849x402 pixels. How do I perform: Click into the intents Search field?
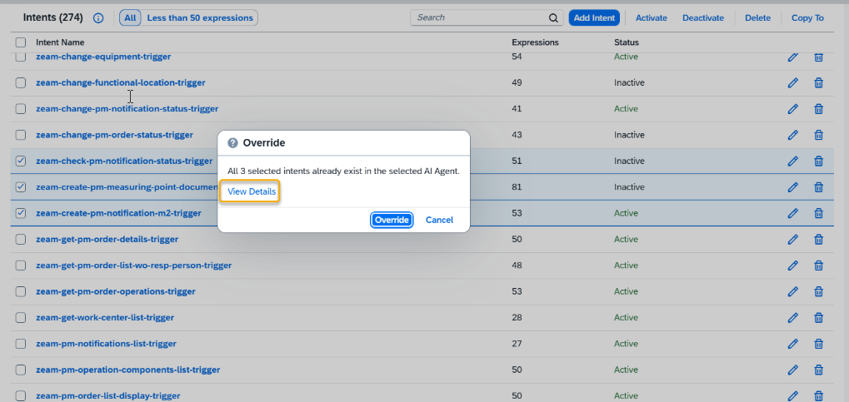(x=479, y=17)
